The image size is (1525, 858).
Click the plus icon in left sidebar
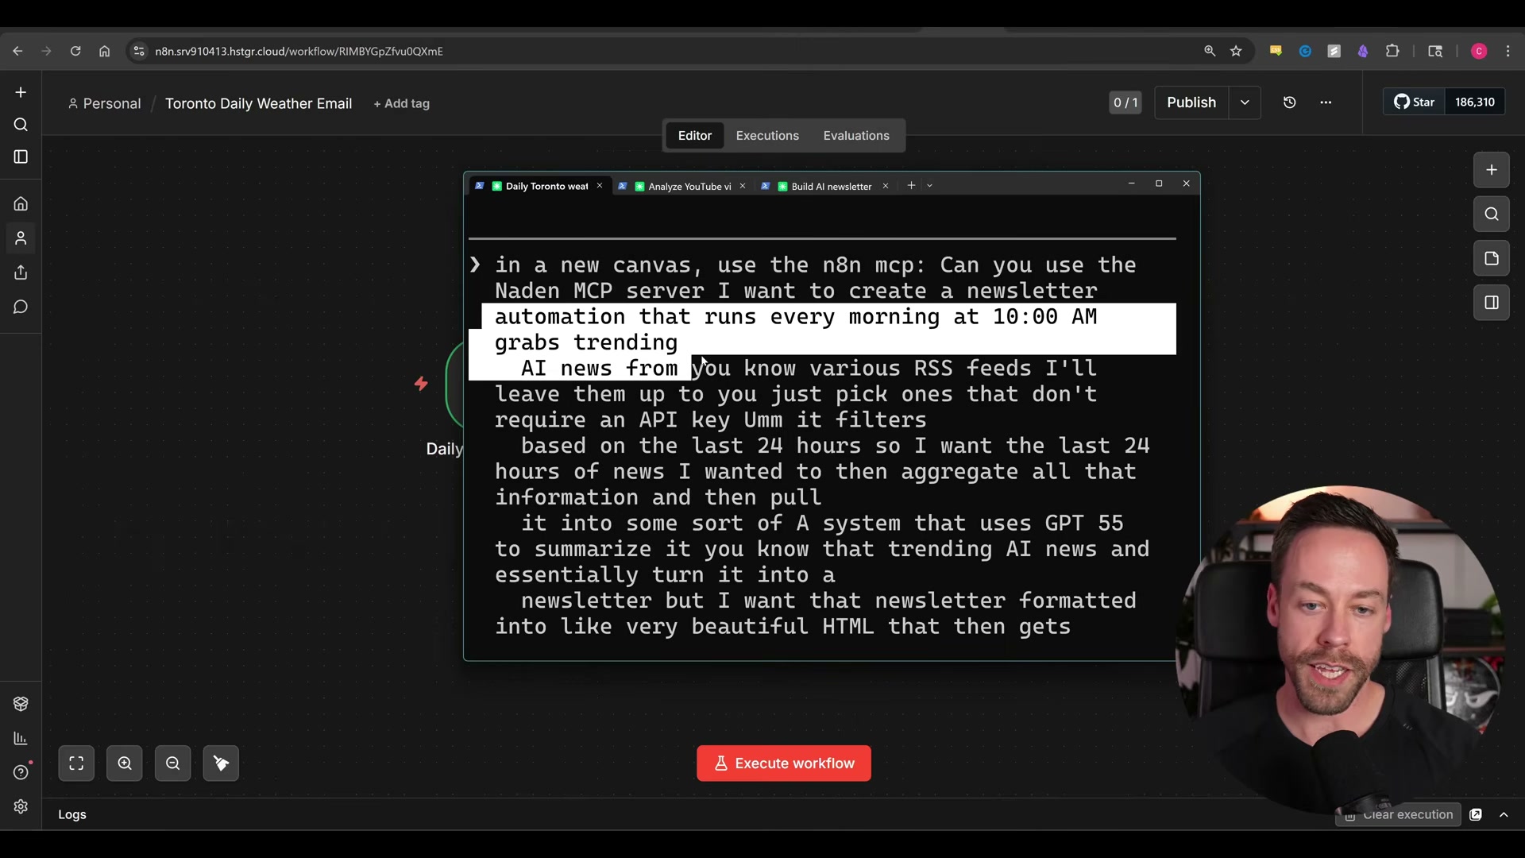tap(21, 92)
